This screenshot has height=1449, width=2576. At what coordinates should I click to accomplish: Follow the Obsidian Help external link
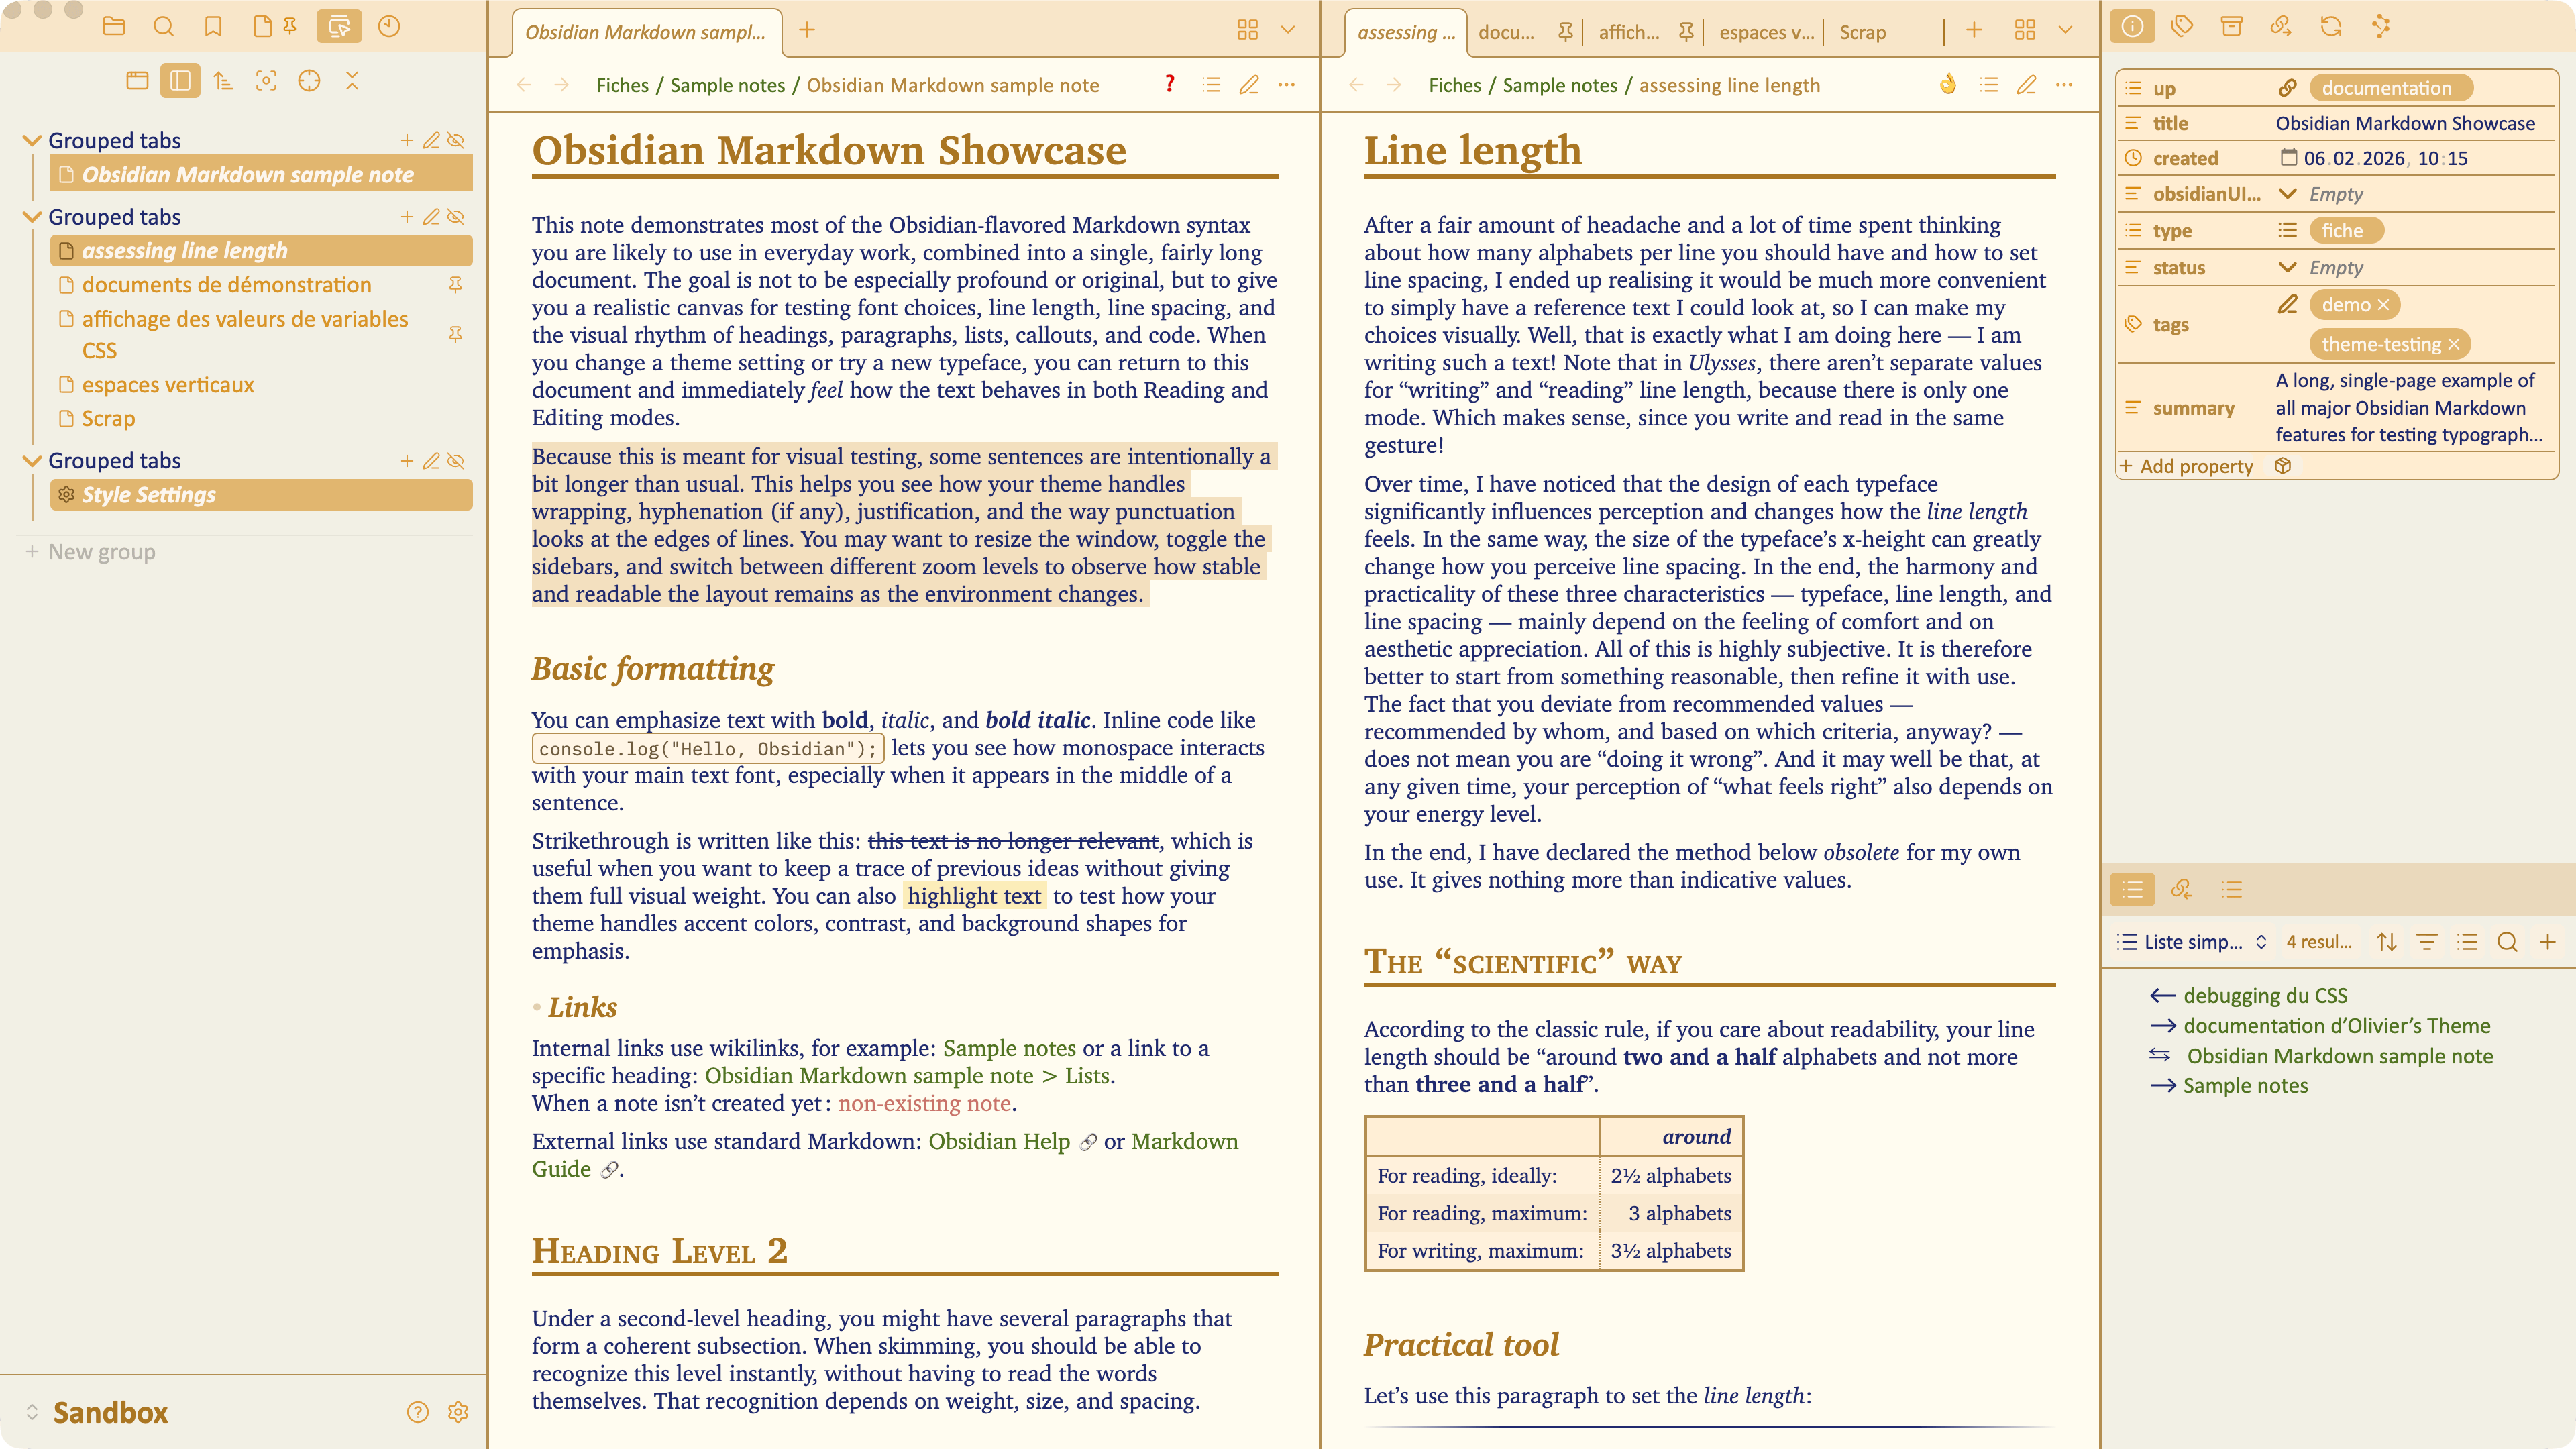[x=999, y=1141]
